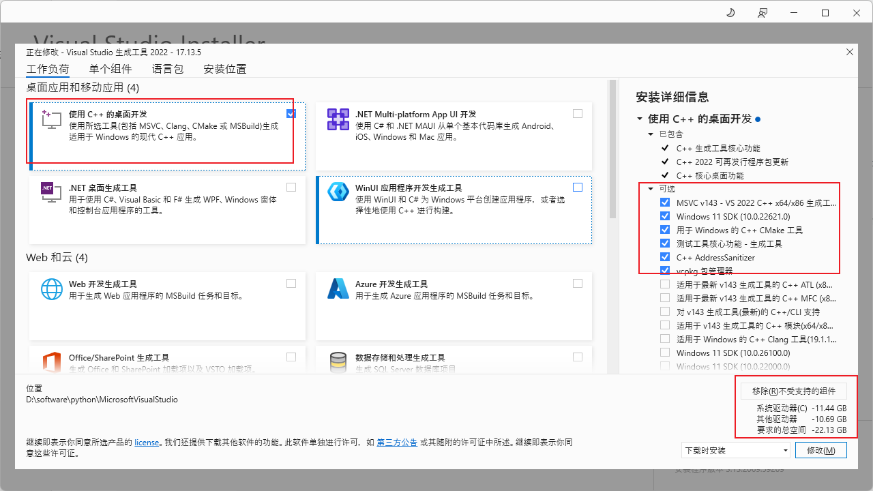
Task: Click the night mode moon icon in title bar
Action: click(730, 13)
